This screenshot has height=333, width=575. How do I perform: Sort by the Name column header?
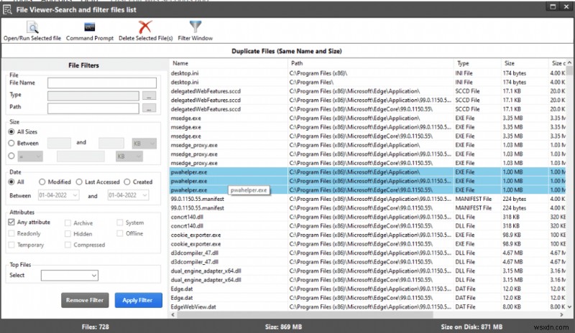tap(228, 63)
